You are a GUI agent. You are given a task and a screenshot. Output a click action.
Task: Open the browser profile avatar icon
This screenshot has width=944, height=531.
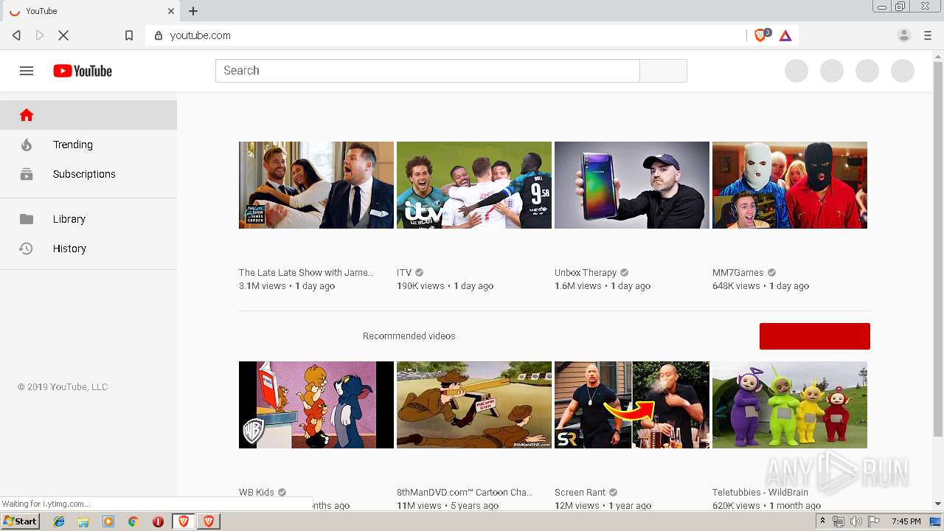coord(904,35)
